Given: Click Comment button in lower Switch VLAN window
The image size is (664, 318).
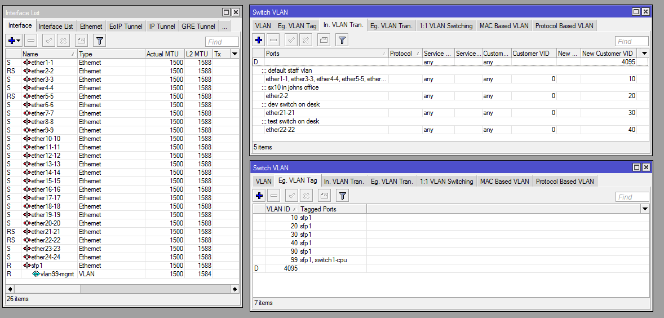Looking at the screenshot, I should 324,196.
